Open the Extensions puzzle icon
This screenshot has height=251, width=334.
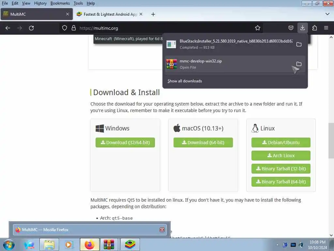pyautogui.click(x=314, y=28)
